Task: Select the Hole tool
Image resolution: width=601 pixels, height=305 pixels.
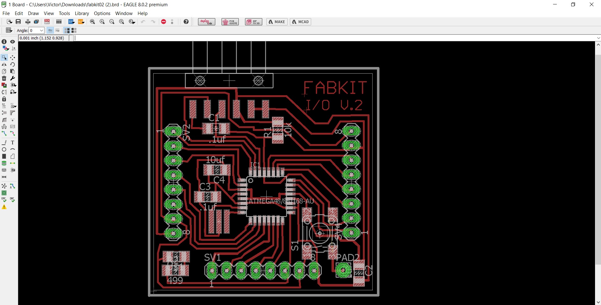Action: click(4, 170)
